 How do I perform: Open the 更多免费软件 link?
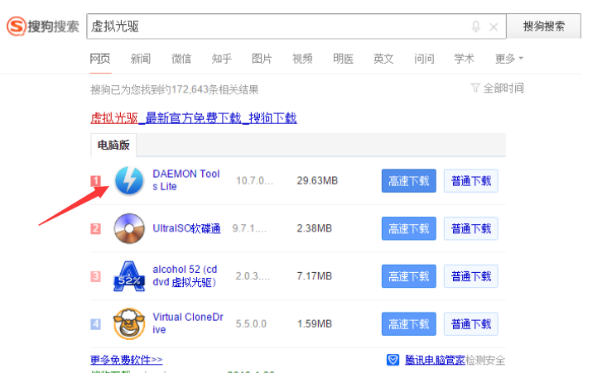coord(127,360)
